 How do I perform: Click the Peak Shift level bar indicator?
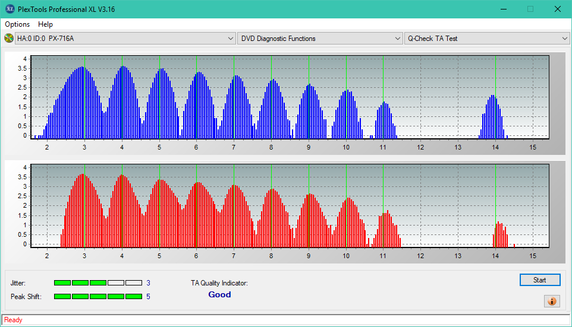pos(98,296)
